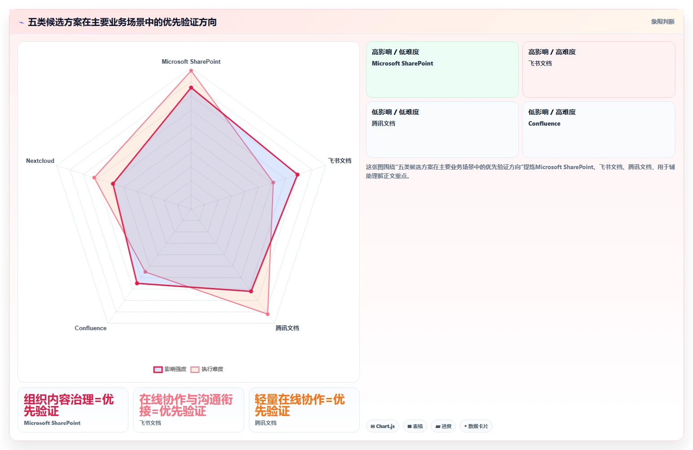
Task: Select the Nextcloud radar axis label
Action: 40,161
